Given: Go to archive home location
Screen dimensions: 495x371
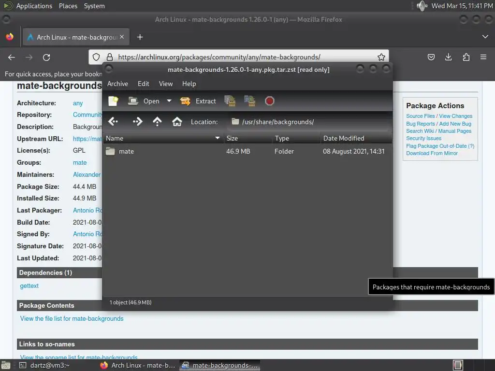Looking at the screenshot, I should coord(177,121).
